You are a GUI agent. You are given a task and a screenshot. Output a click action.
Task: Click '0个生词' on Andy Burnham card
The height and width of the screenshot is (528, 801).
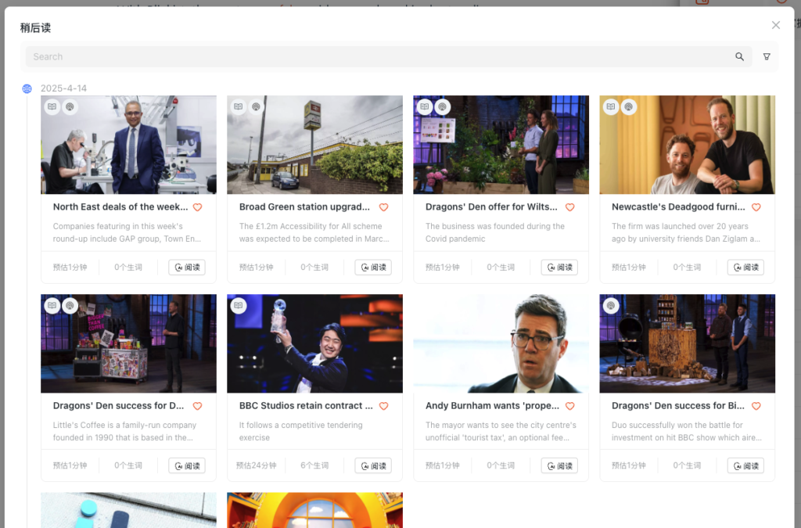(x=501, y=465)
